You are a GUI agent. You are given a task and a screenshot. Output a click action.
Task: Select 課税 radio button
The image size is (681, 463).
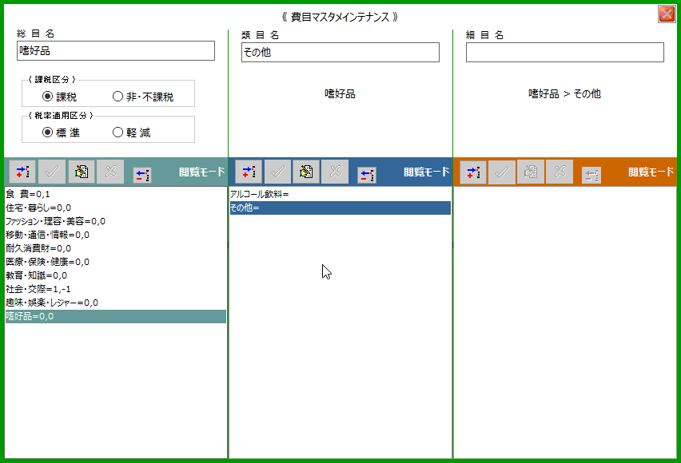pyautogui.click(x=59, y=97)
